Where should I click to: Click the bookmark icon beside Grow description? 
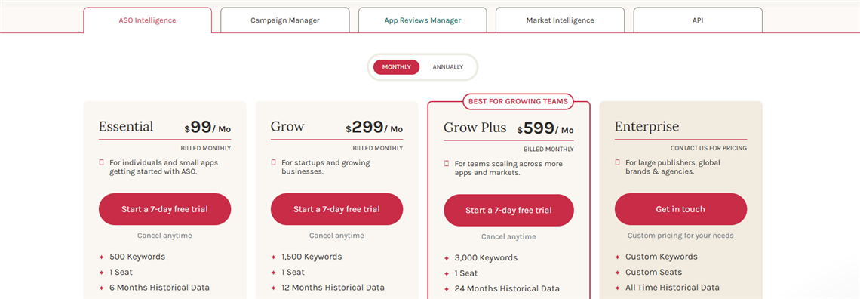[274, 162]
